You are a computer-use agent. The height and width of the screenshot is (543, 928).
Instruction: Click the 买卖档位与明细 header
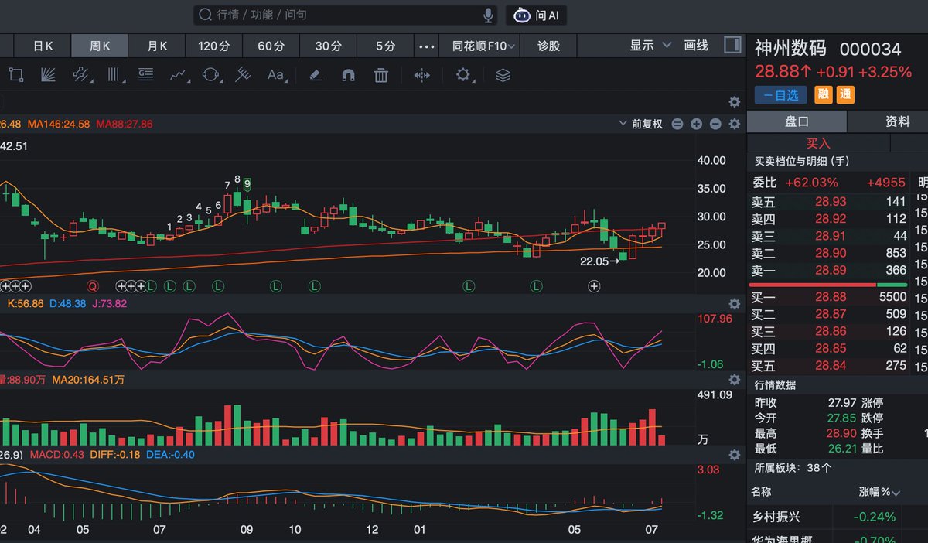(x=802, y=161)
